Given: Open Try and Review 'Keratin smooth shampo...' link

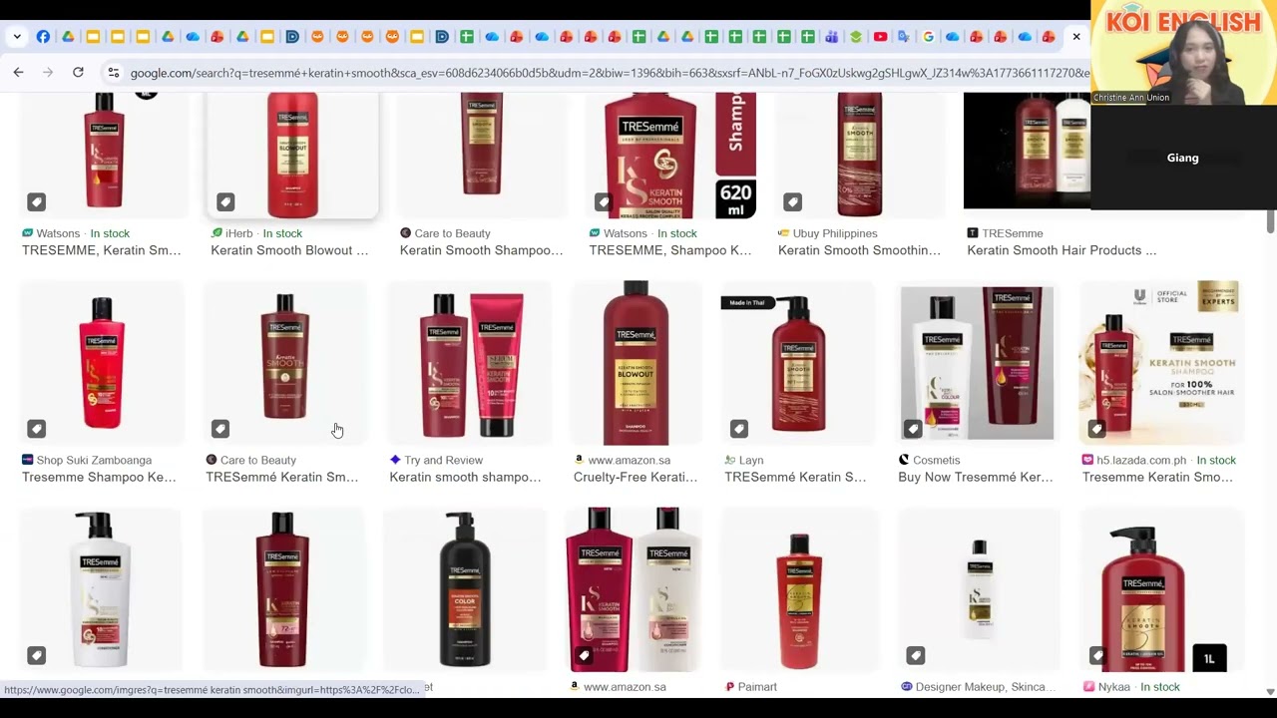Looking at the screenshot, I should (x=465, y=477).
